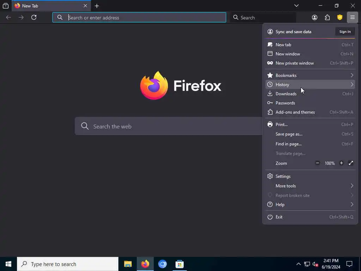The height and width of the screenshot is (271, 361).
Task: Expand the Help submenu
Action: click(310, 204)
